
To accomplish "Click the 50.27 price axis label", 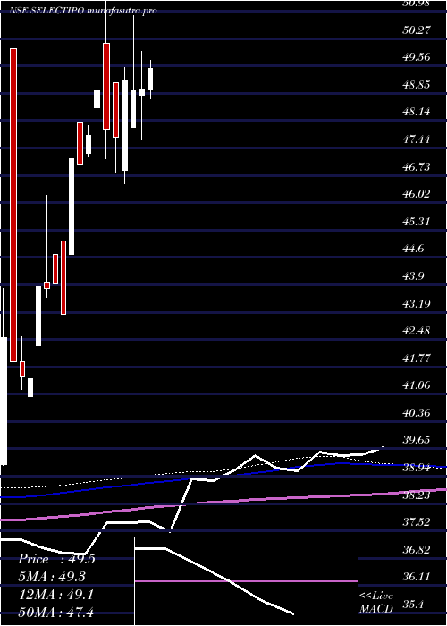I will (417, 30).
